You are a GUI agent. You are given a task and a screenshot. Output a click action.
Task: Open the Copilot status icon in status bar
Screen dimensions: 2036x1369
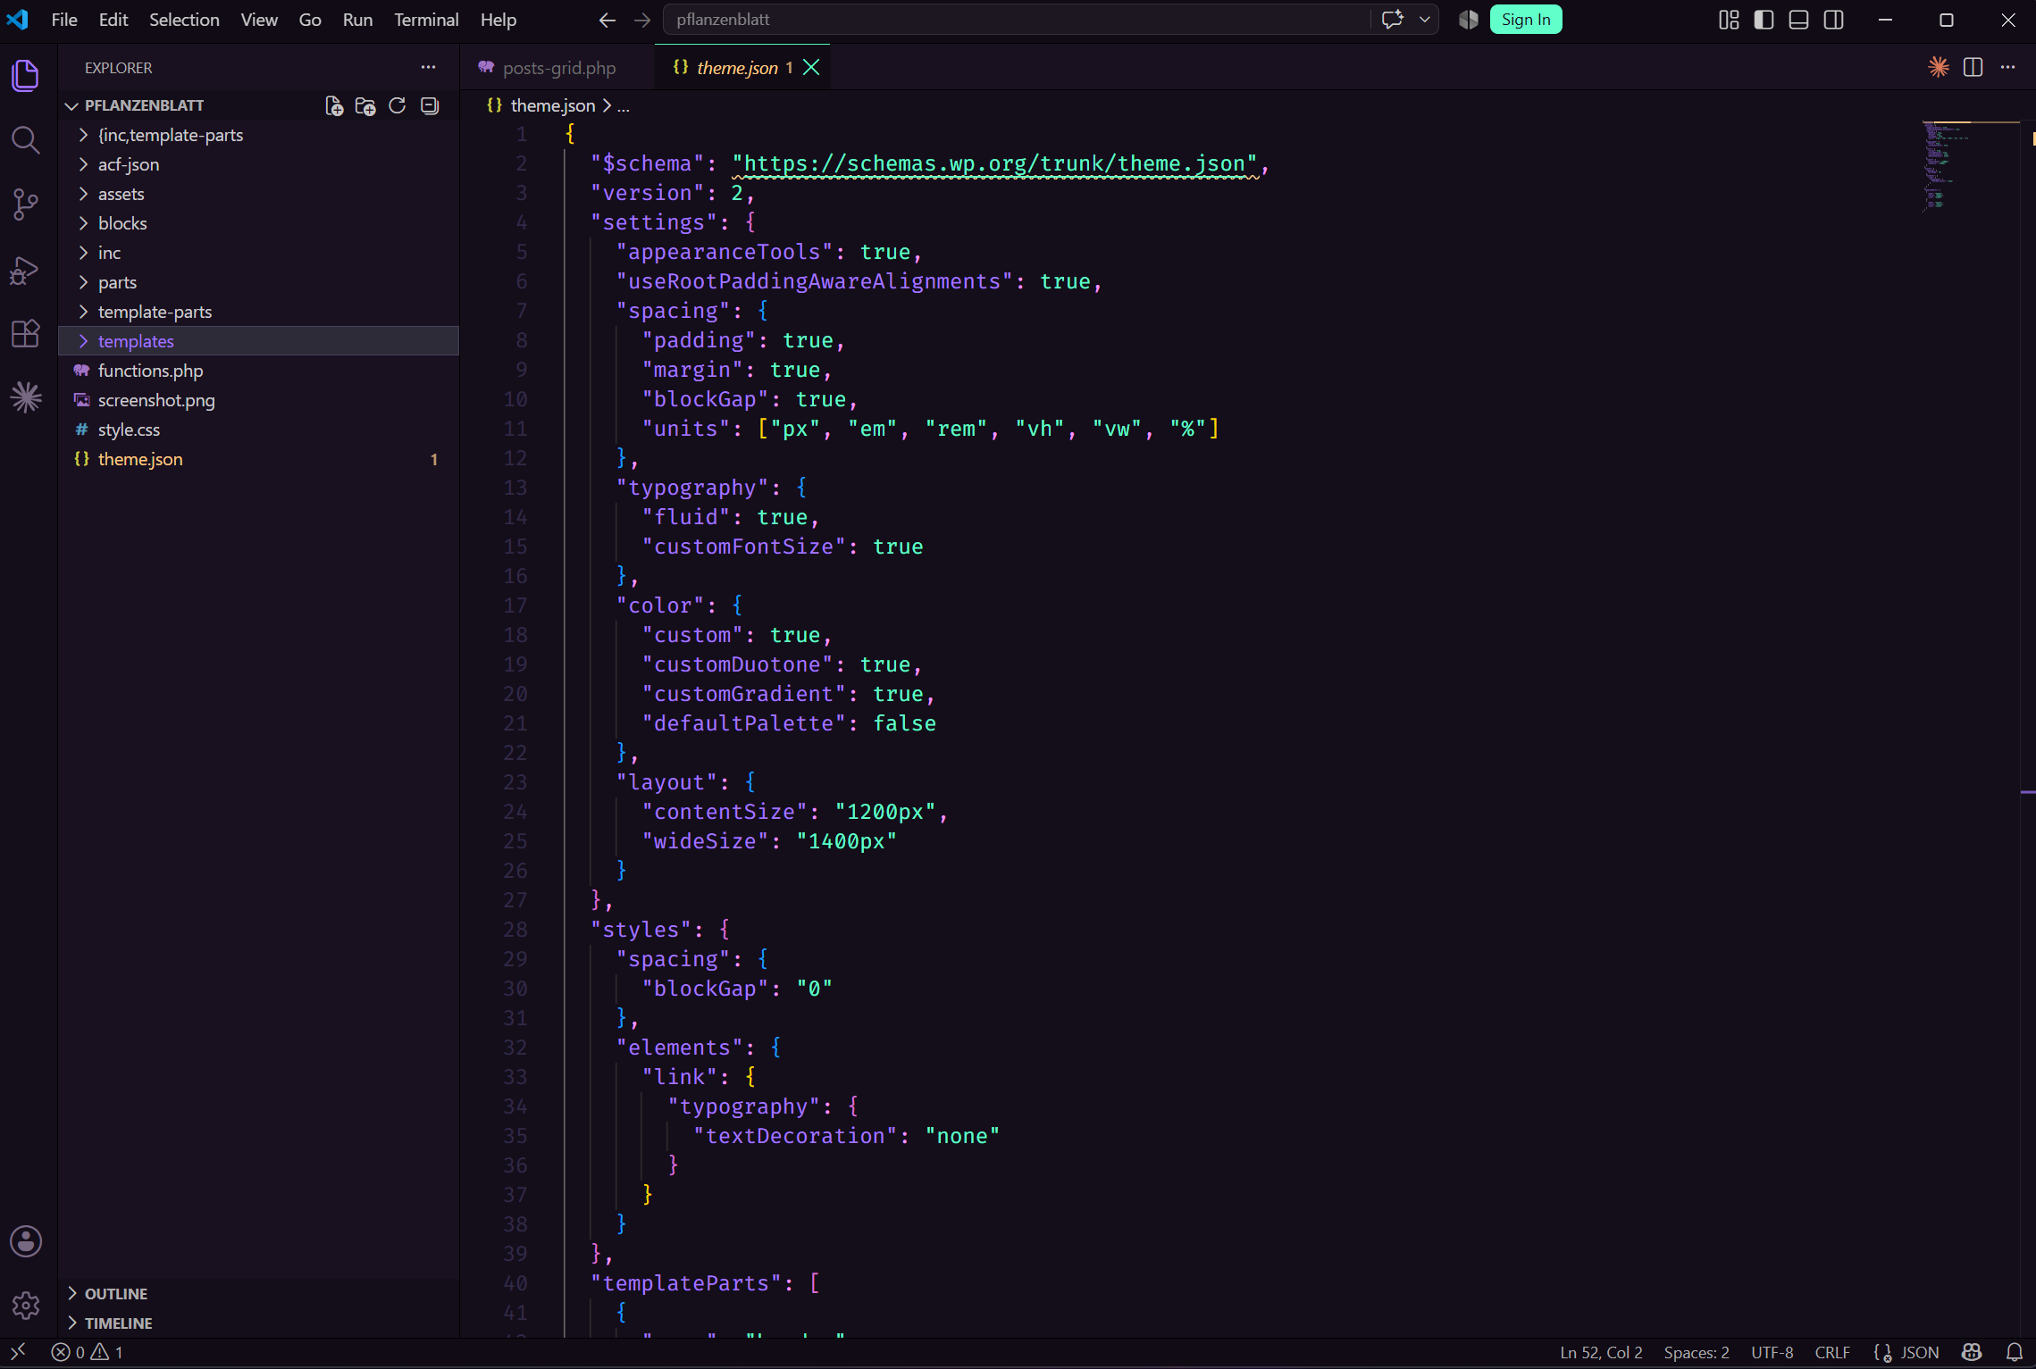[1972, 1352]
